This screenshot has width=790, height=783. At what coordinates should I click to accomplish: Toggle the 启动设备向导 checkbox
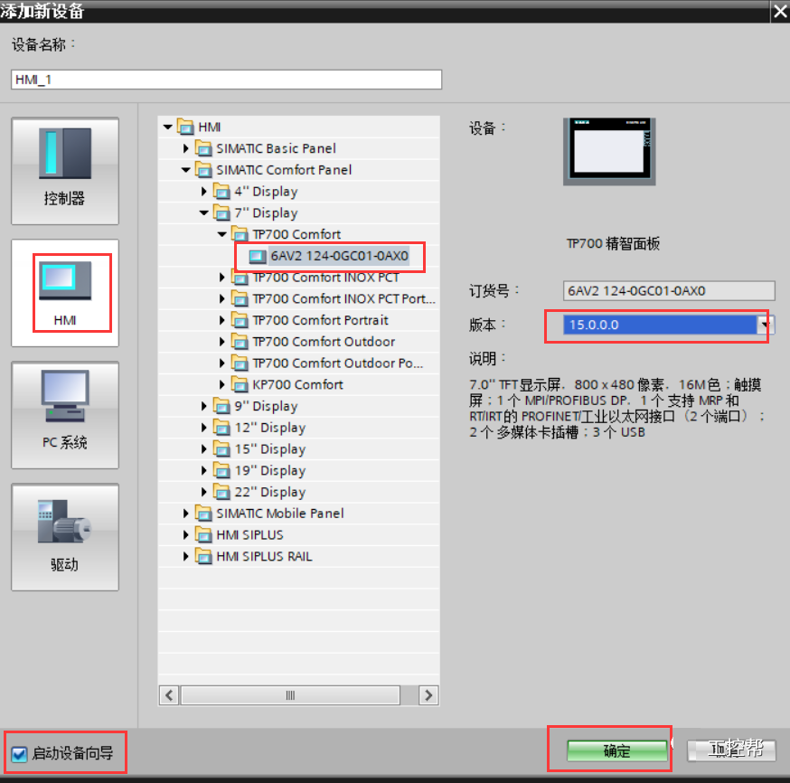pyautogui.click(x=19, y=754)
